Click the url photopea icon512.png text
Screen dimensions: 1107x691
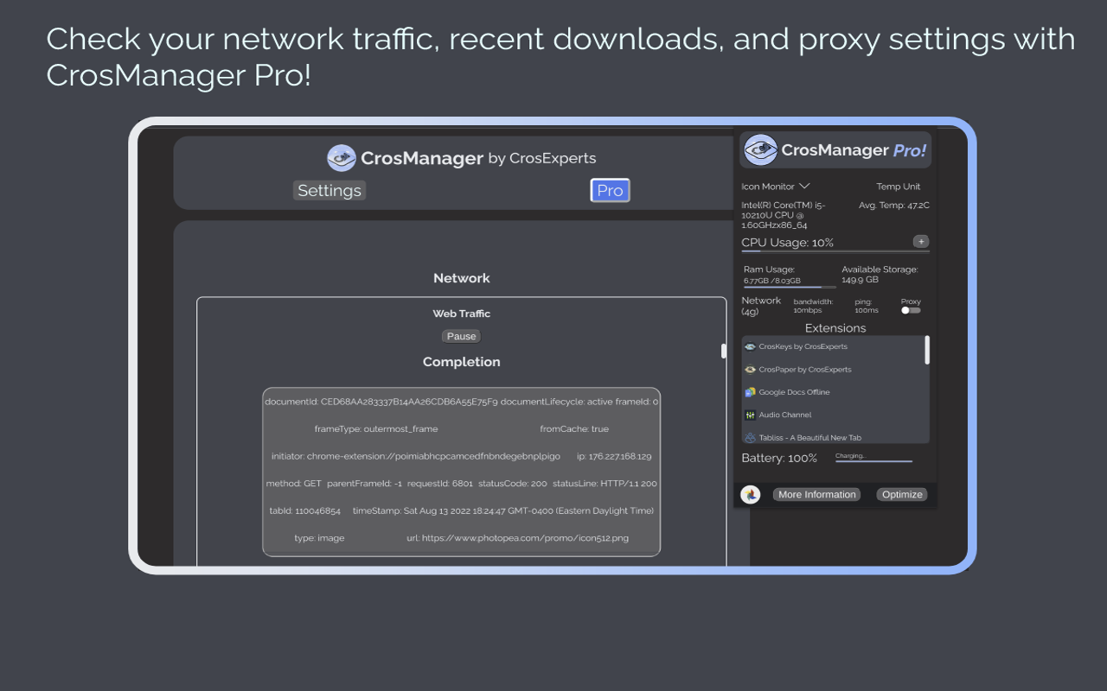517,538
